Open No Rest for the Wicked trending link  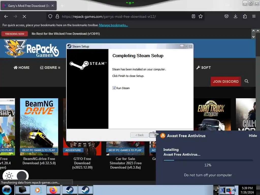66,34
